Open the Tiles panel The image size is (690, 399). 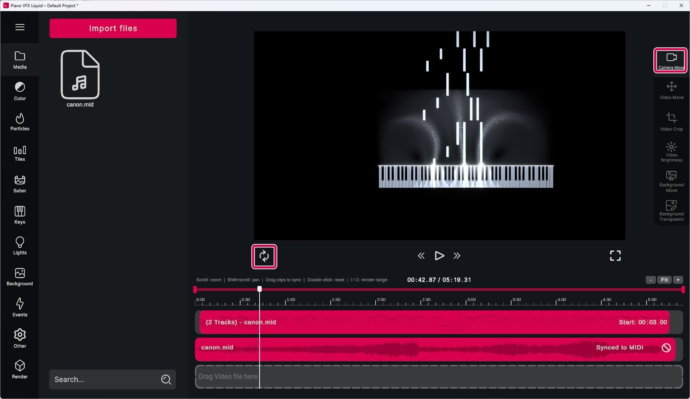tap(20, 153)
